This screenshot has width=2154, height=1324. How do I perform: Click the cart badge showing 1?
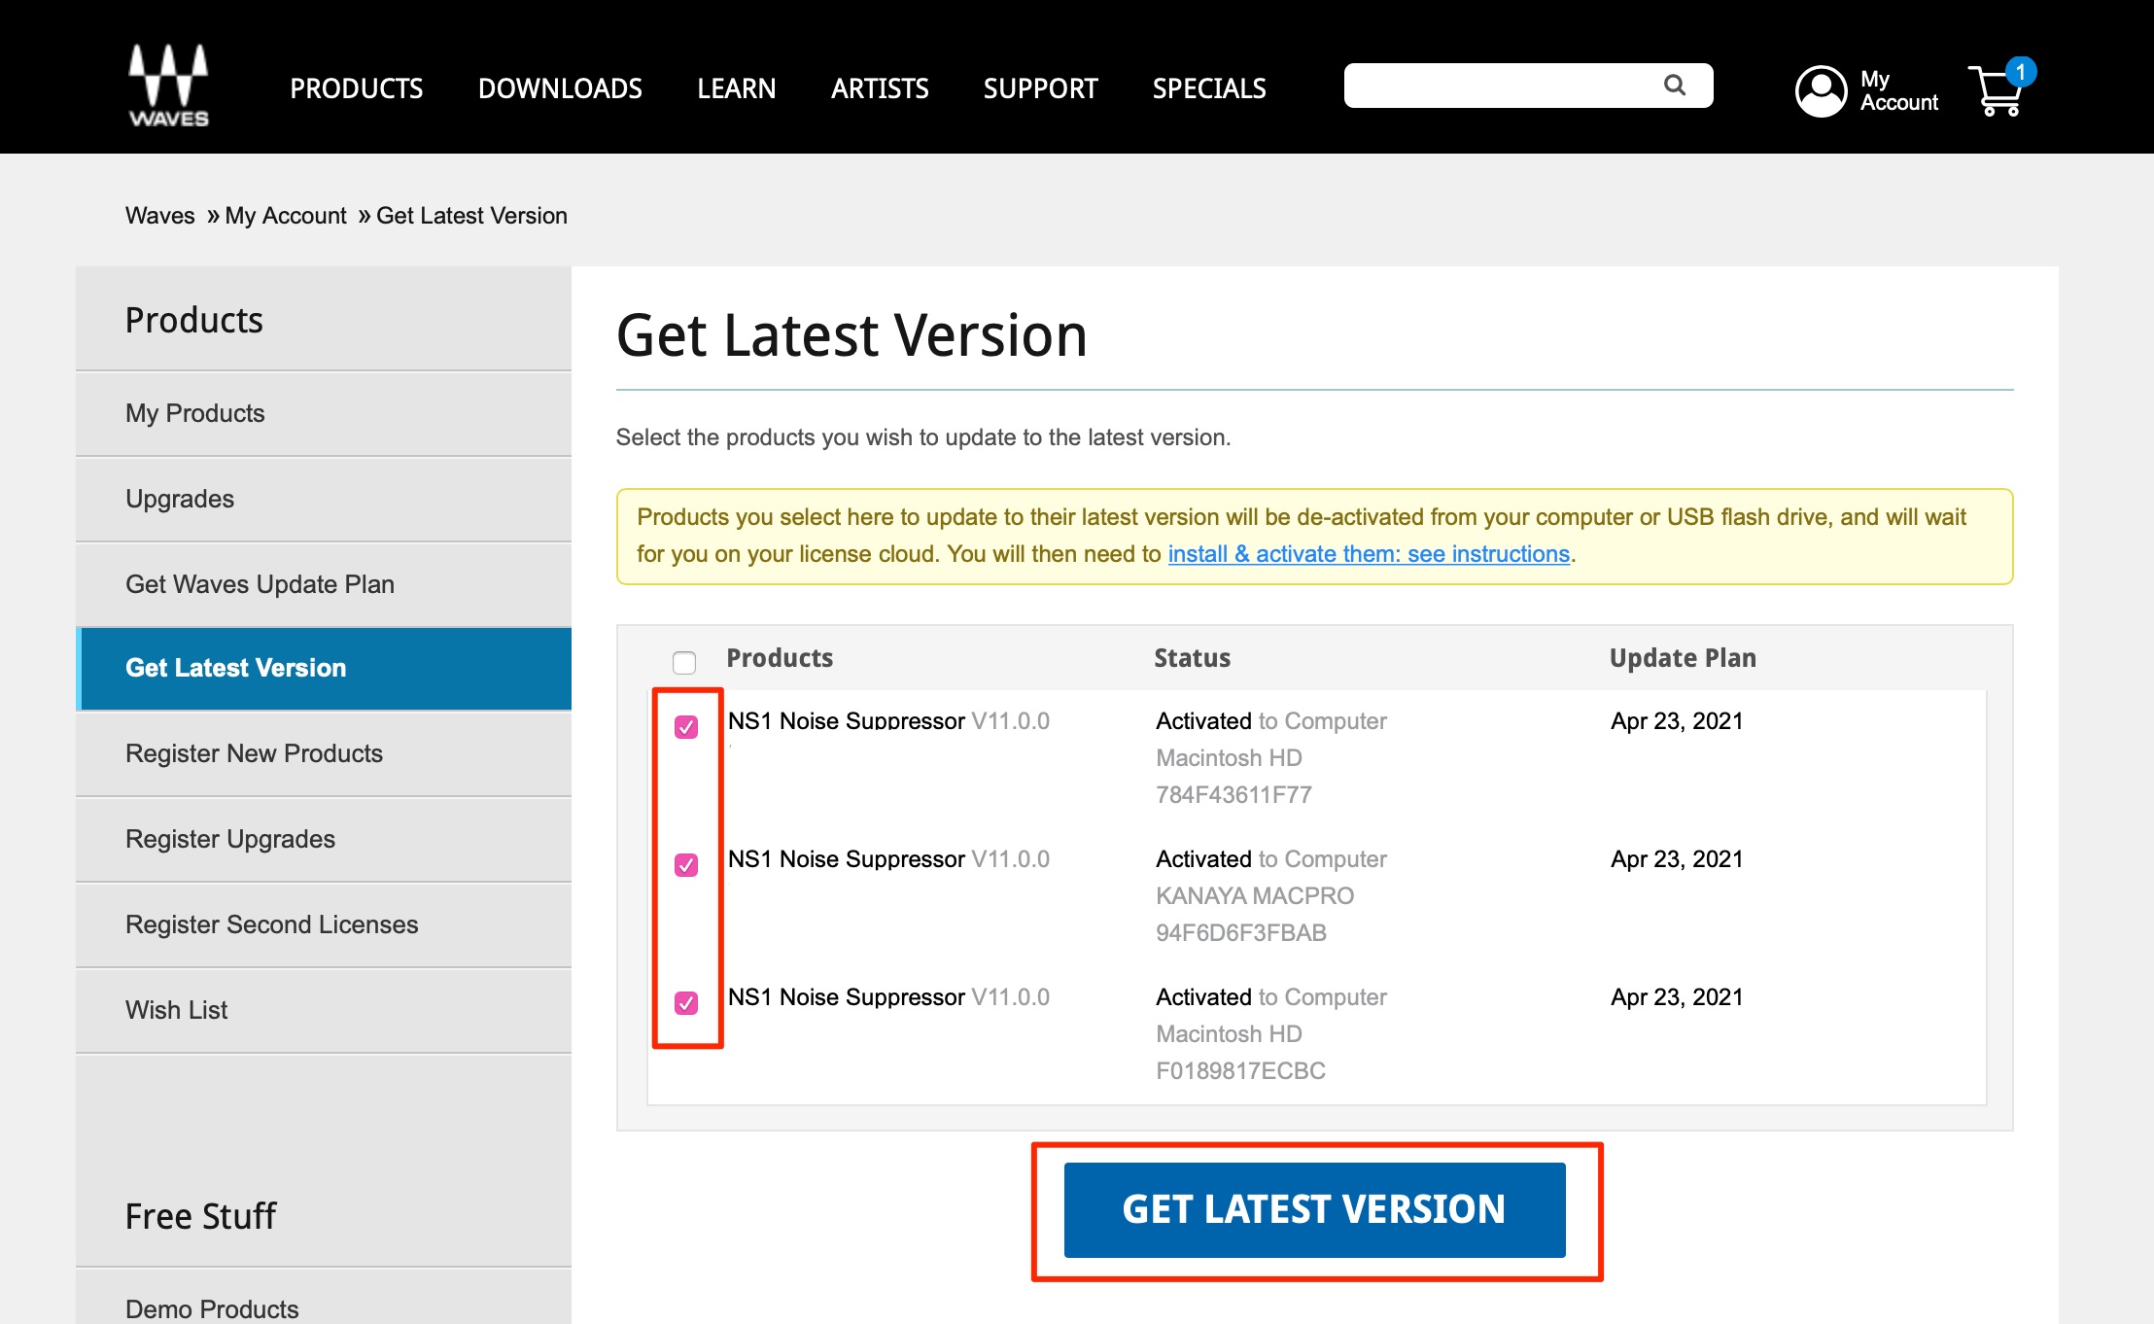click(2021, 72)
